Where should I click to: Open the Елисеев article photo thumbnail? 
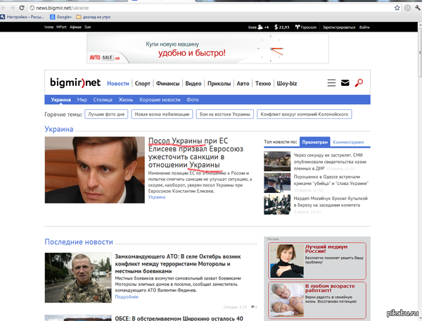coord(95,170)
